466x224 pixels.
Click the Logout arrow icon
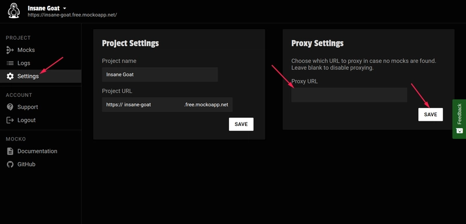tap(10, 120)
